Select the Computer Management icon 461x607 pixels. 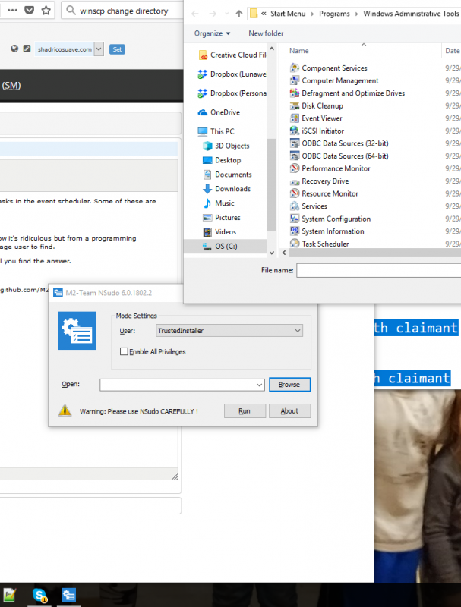tap(295, 80)
